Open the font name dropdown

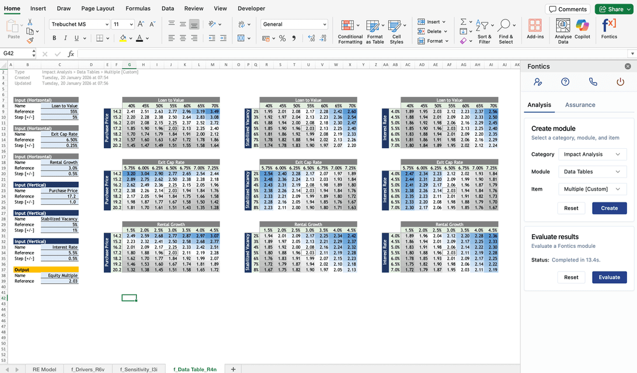(x=107, y=24)
